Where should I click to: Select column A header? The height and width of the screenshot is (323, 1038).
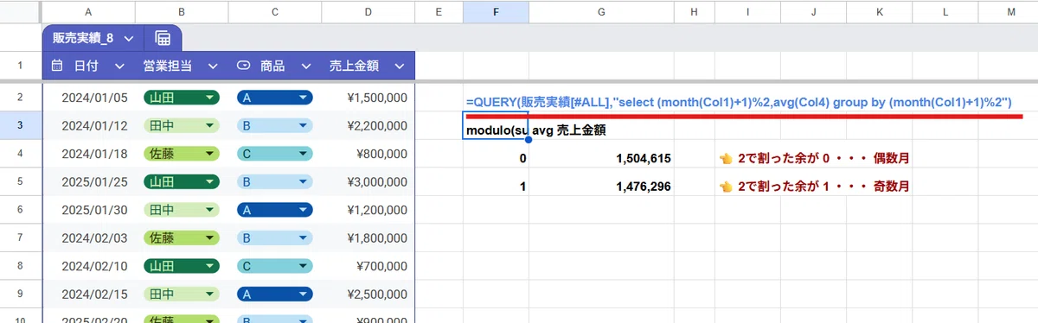89,11
